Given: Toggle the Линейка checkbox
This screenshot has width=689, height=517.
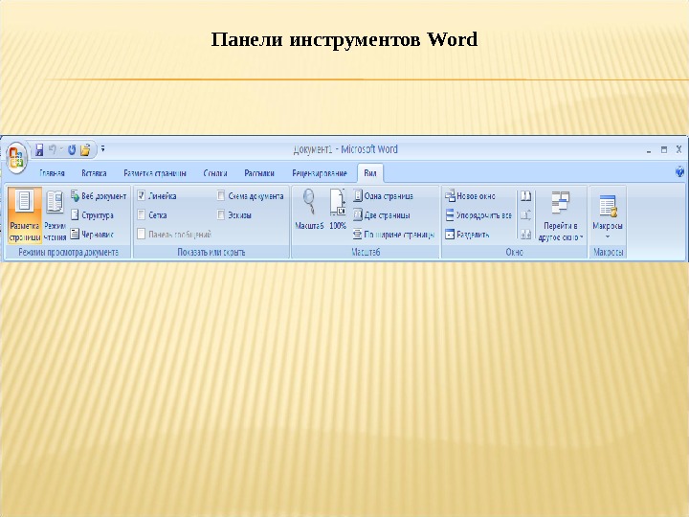Looking at the screenshot, I should click(141, 195).
